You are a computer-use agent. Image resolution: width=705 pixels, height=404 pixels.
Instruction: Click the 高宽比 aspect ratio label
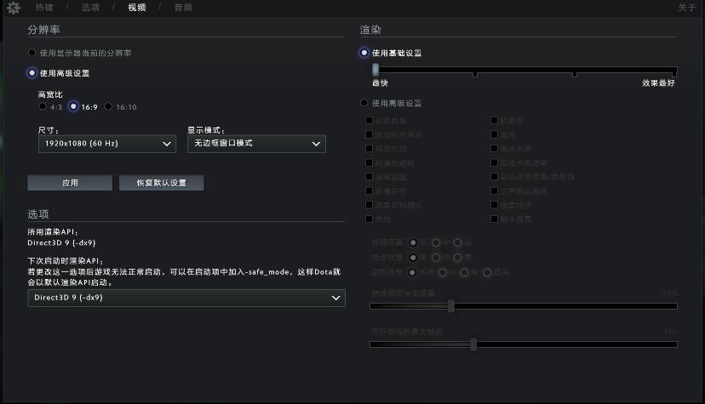(x=50, y=94)
